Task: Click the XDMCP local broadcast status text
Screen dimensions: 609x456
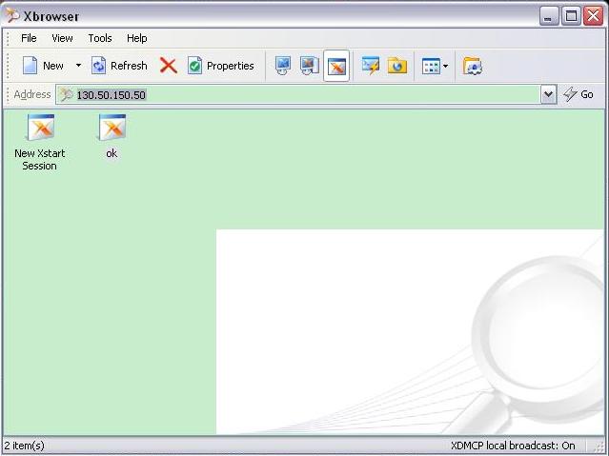Action: click(513, 446)
